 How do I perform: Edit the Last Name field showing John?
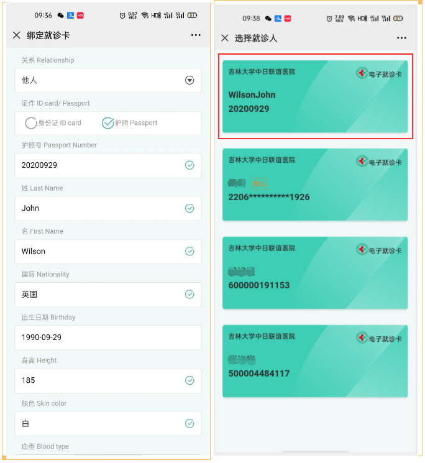99,208
